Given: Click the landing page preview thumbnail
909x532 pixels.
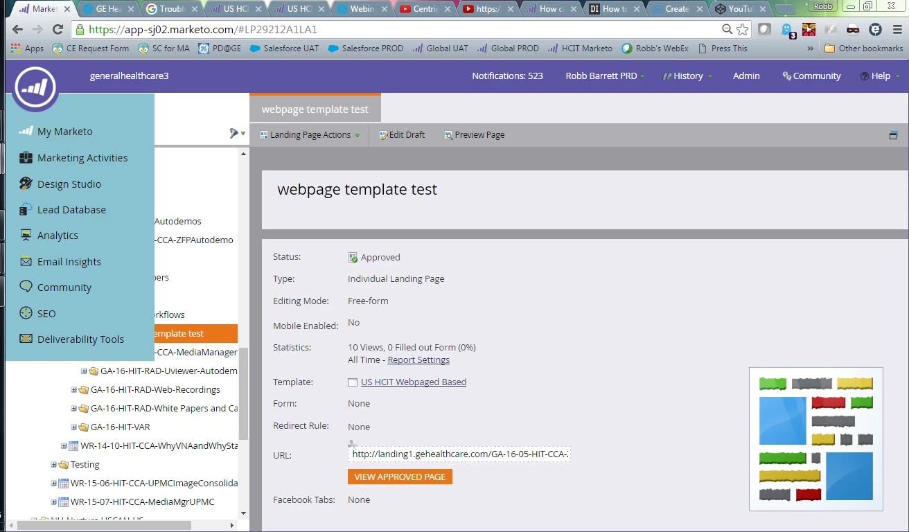Looking at the screenshot, I should pos(816,439).
